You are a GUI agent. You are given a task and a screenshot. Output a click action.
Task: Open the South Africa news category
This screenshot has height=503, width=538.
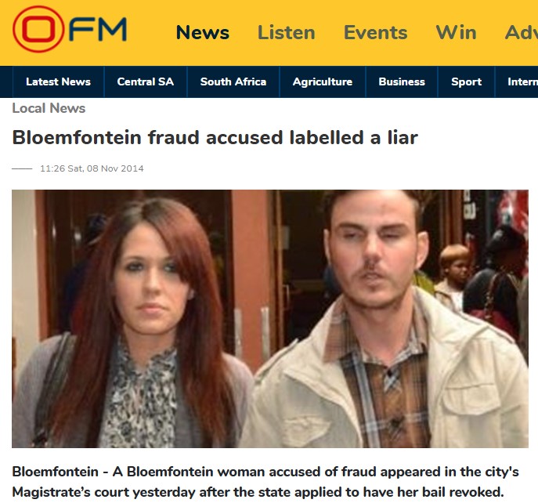[x=233, y=81]
